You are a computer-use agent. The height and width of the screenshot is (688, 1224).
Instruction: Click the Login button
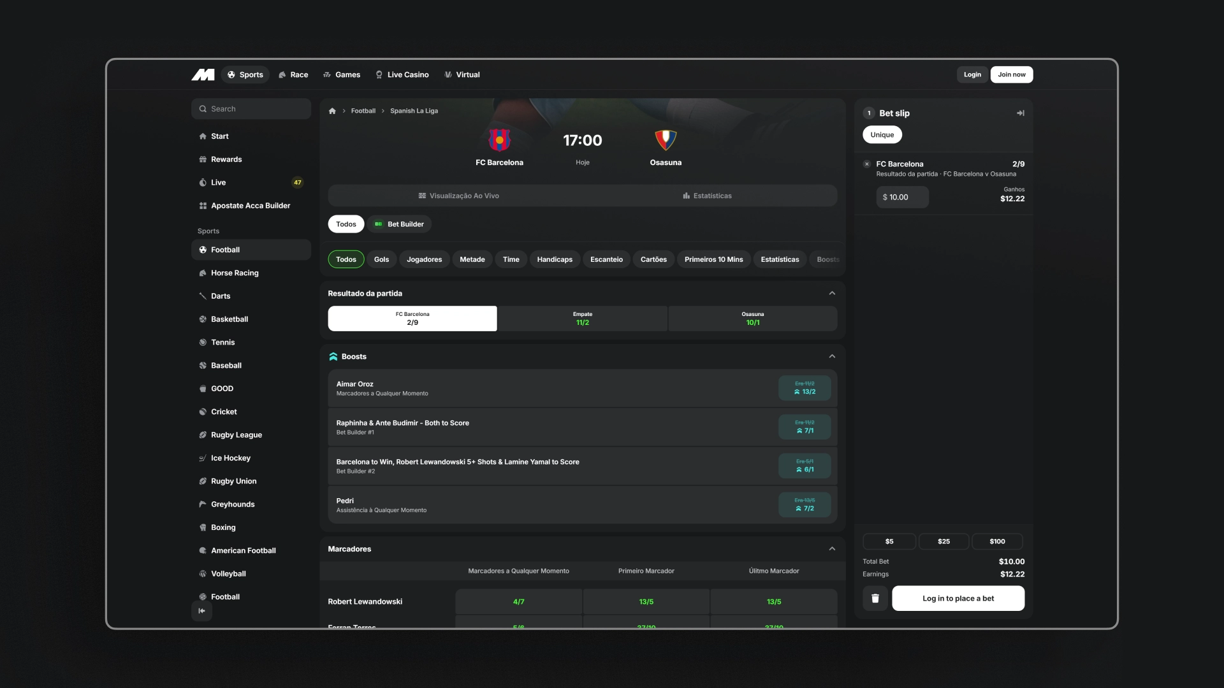(972, 75)
